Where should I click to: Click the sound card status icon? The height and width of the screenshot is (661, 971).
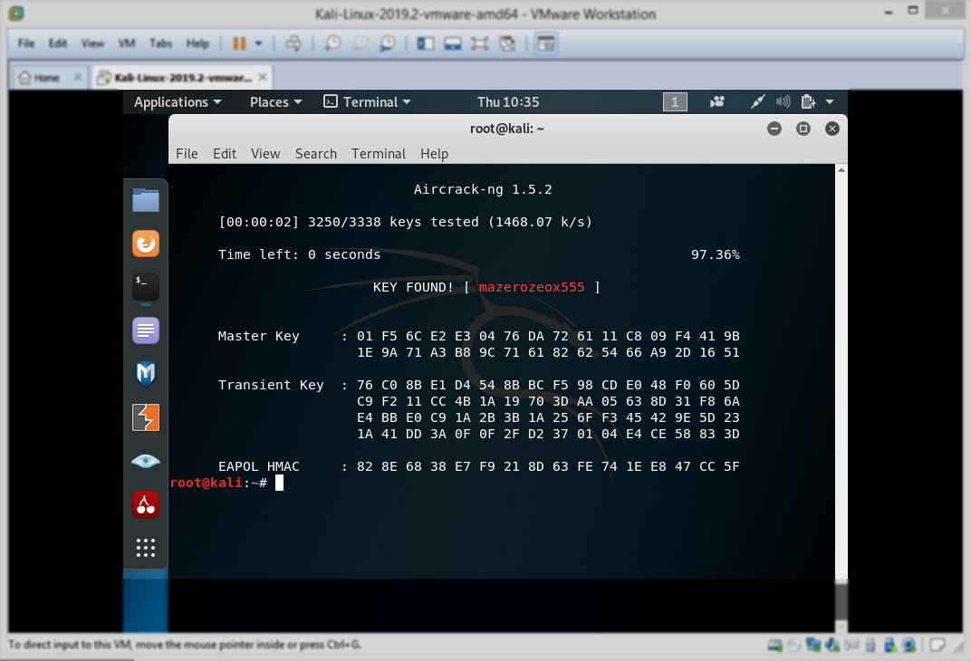click(832, 645)
